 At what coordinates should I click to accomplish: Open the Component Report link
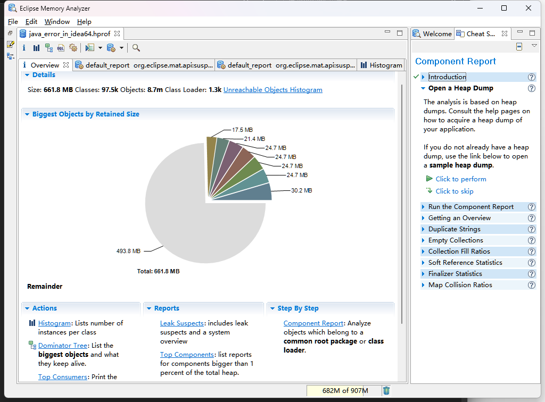[313, 323]
